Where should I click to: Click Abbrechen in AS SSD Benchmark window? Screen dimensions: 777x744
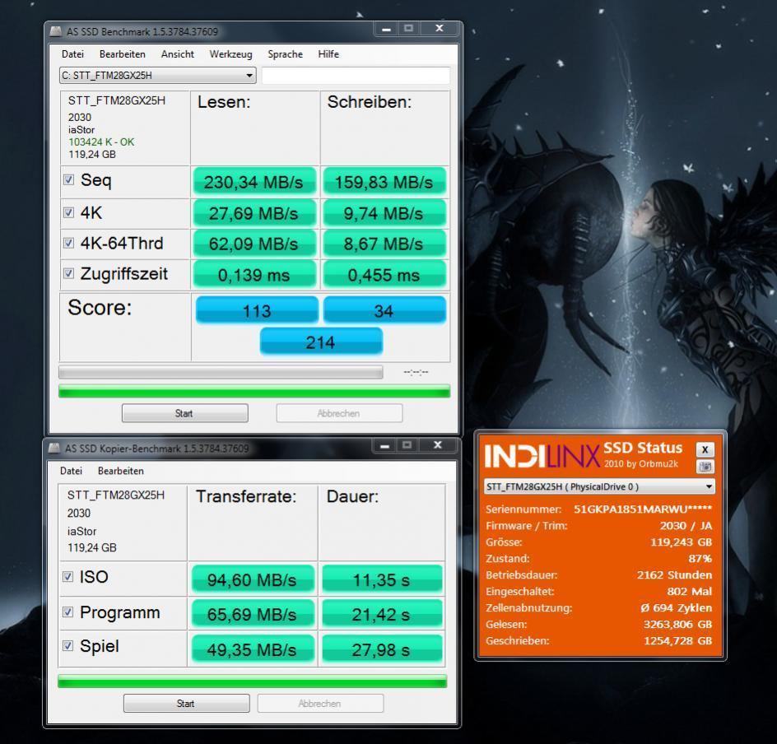point(339,413)
